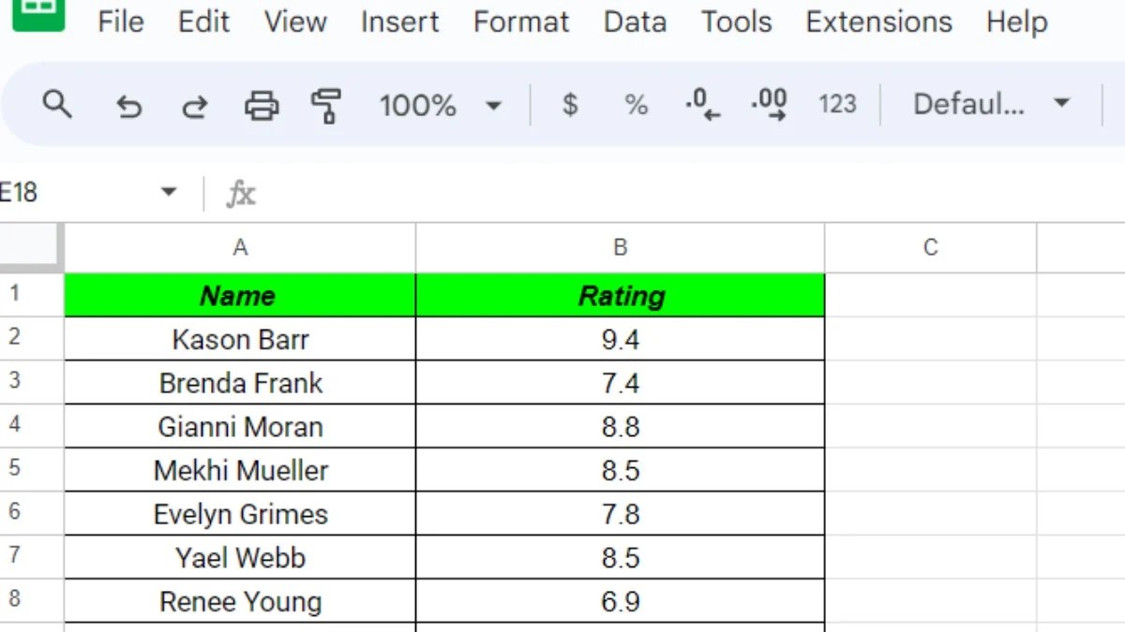Open the Data menu
Screen dimensions: 1125x632
635,22
